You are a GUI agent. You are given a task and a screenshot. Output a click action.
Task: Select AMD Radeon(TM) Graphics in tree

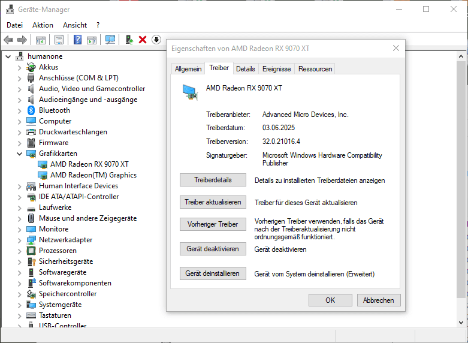(93, 175)
